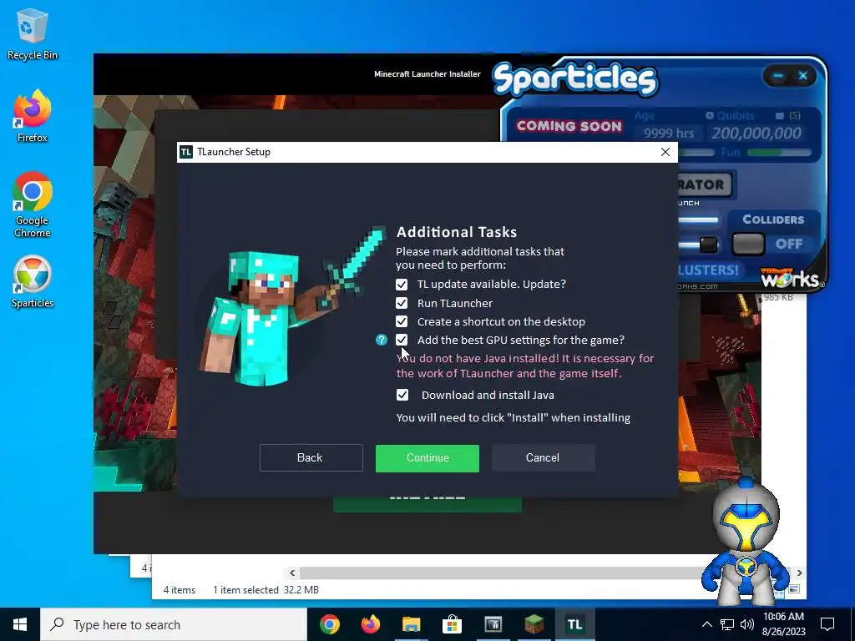Click the Minecraft grass block taskbar icon
The height and width of the screenshot is (641, 855).
pyautogui.click(x=534, y=624)
